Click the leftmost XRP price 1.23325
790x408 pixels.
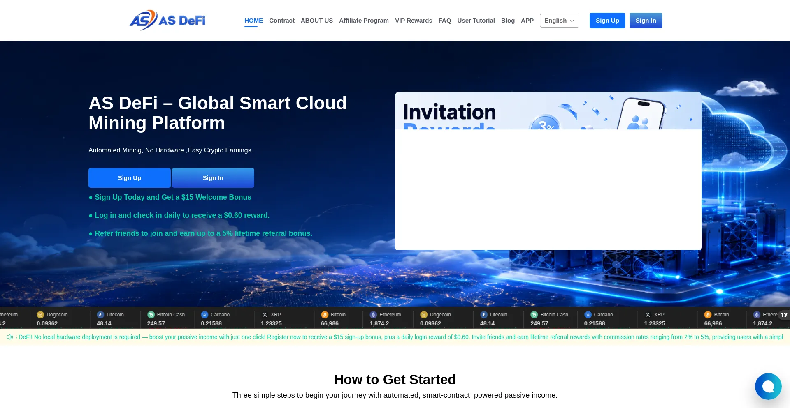point(271,323)
